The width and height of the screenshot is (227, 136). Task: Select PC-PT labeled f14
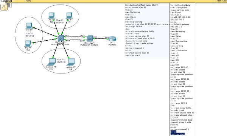28,44
